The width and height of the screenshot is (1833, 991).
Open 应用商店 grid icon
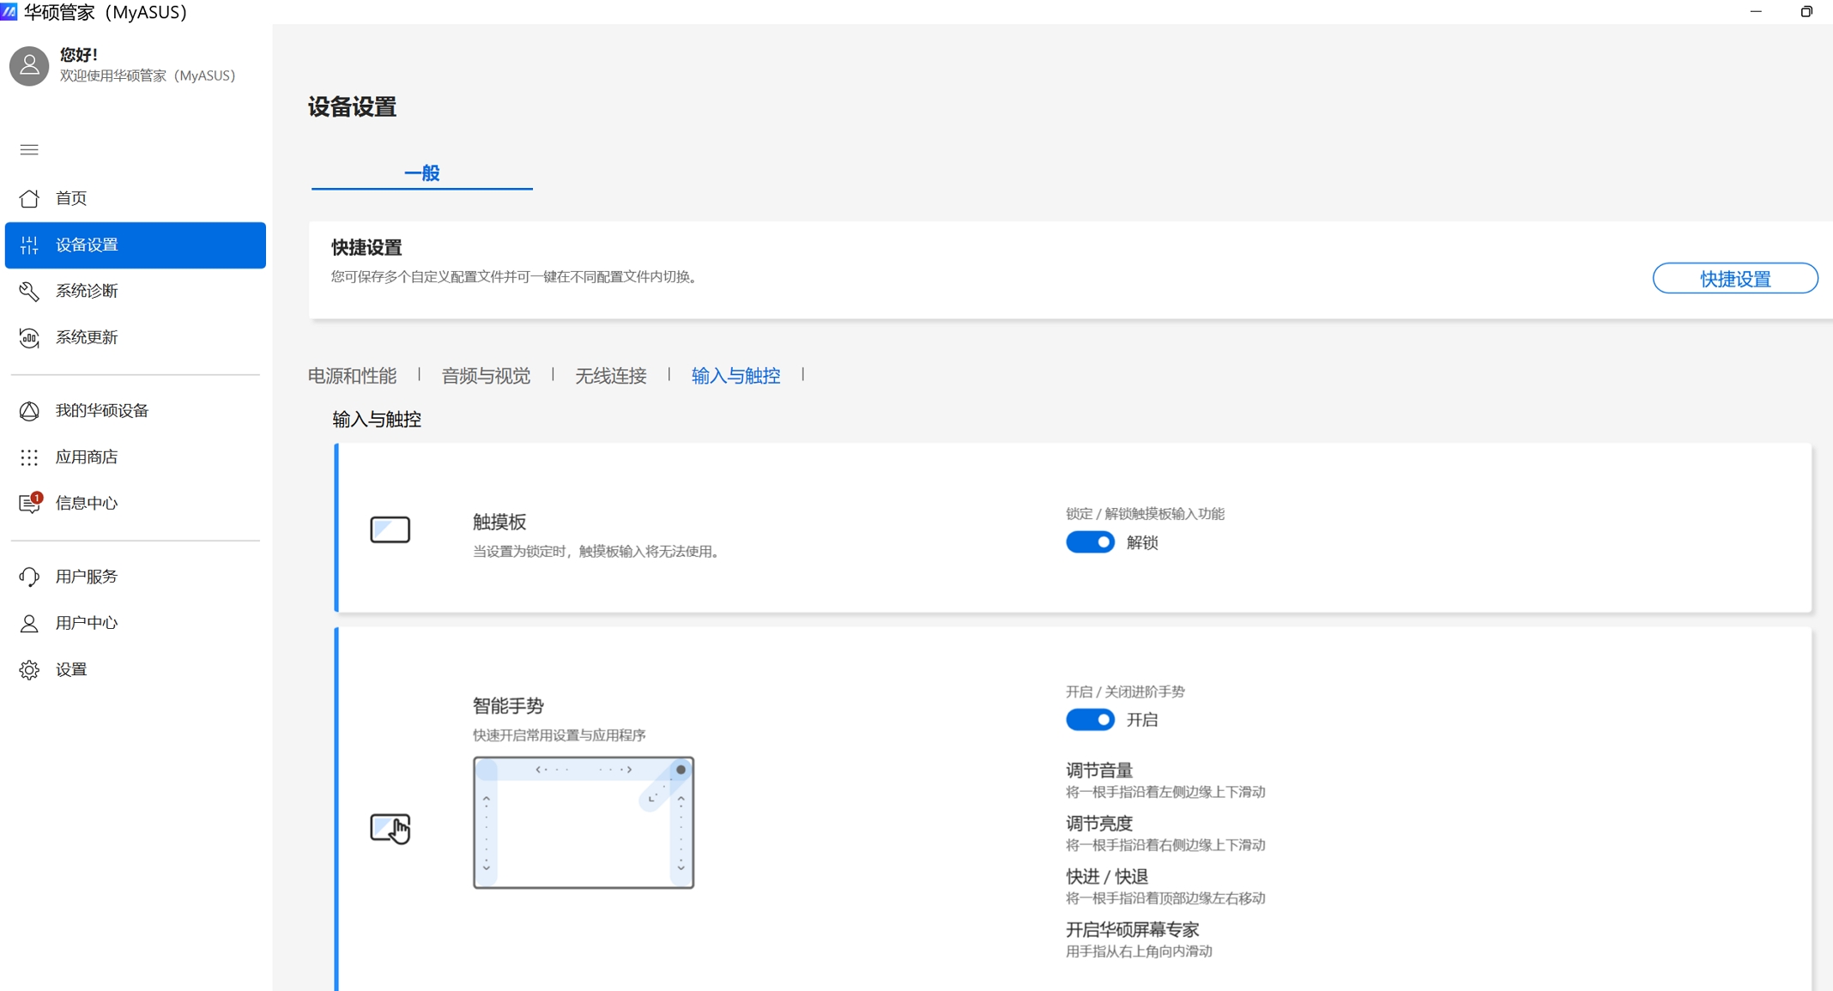[29, 457]
